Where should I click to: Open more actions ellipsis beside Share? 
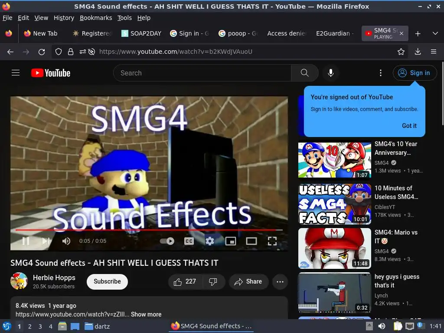[x=280, y=281]
